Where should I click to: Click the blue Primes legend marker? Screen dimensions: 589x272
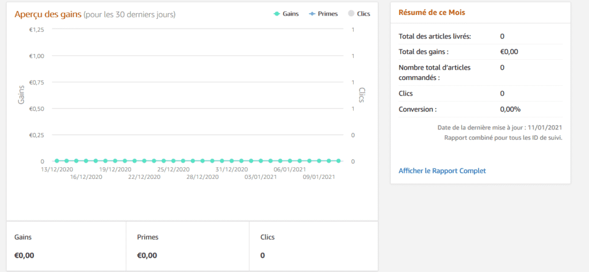[312, 13]
